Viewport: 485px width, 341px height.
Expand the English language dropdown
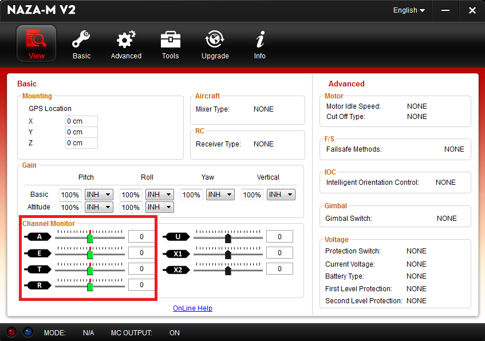click(x=409, y=10)
